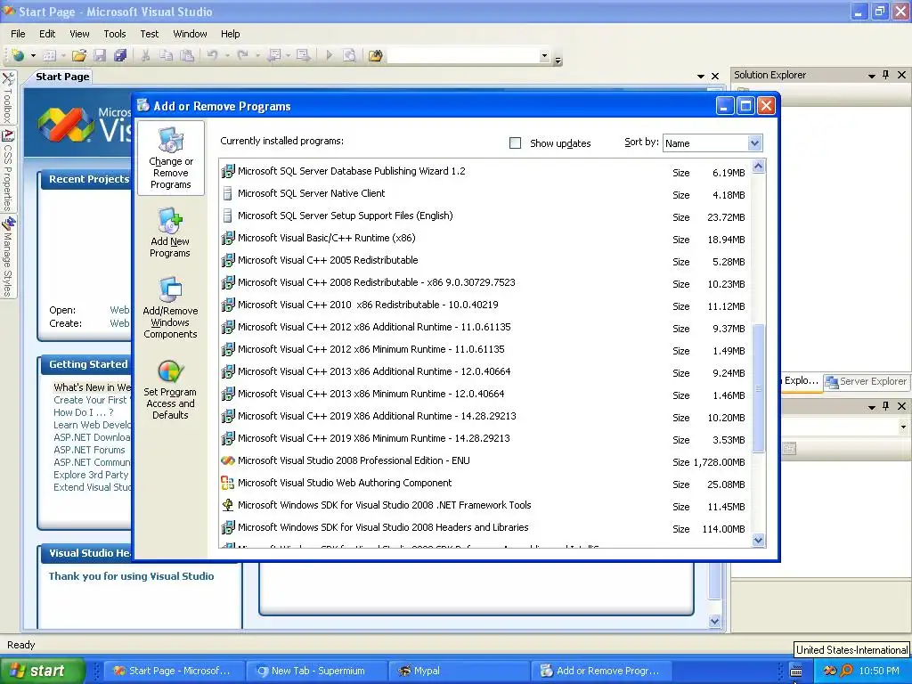Enable the Show updates checkbox
The width and height of the screenshot is (912, 684).
515,143
